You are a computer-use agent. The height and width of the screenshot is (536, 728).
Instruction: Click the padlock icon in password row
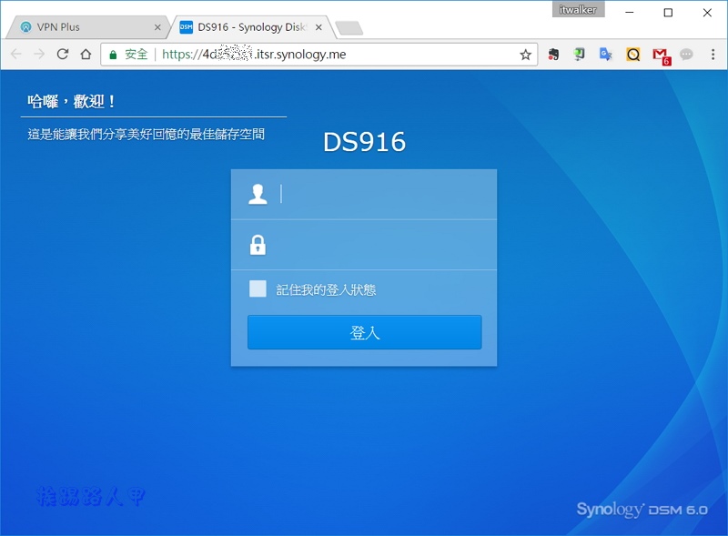[258, 245]
